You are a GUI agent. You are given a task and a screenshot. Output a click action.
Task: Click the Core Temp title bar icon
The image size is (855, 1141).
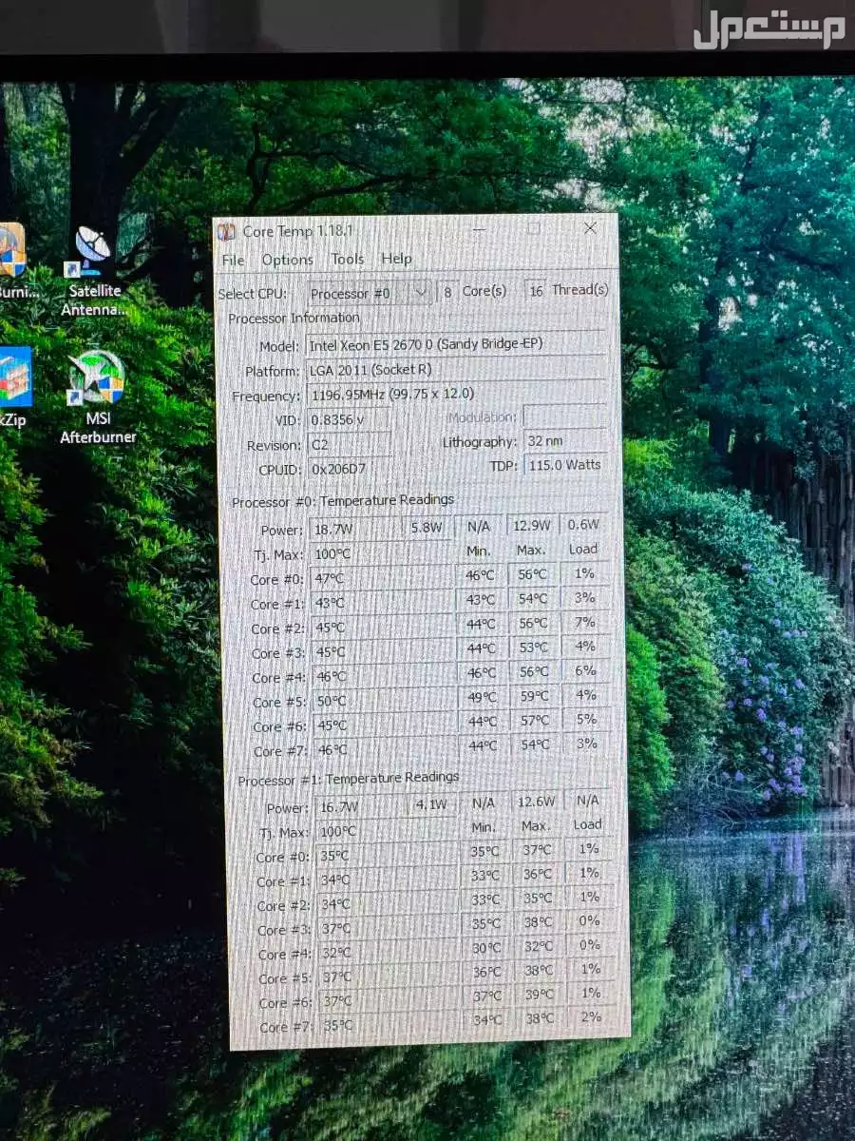point(226,231)
